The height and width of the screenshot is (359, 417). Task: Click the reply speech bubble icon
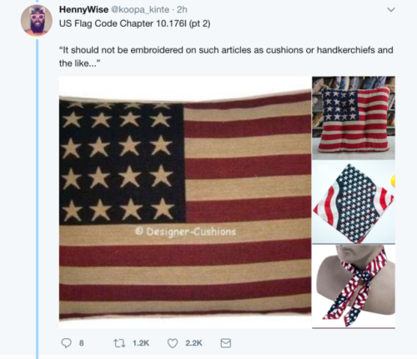click(x=66, y=343)
